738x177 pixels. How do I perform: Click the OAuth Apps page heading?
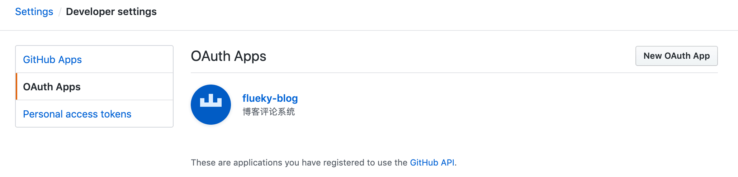tap(228, 56)
